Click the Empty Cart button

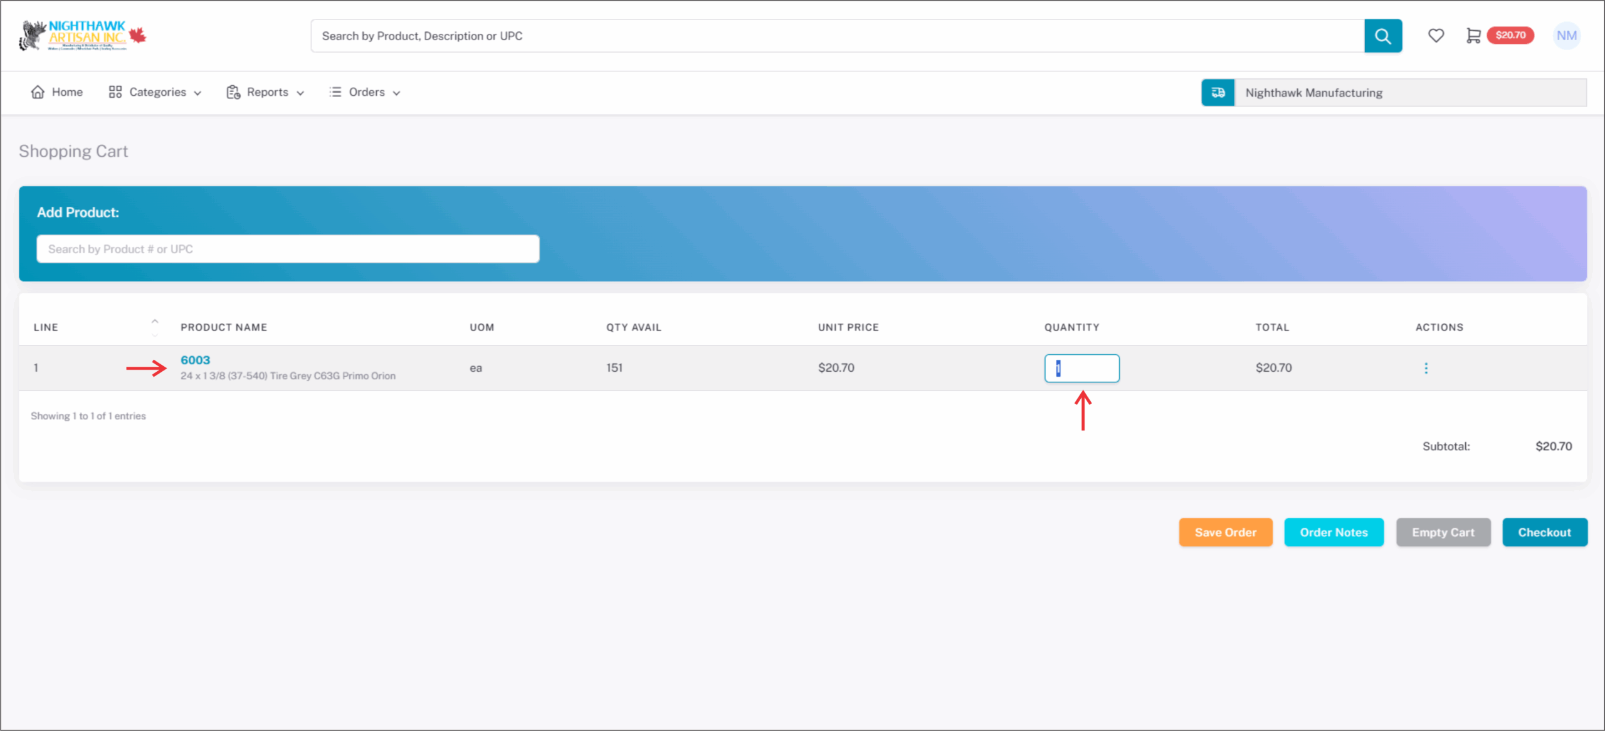1443,532
